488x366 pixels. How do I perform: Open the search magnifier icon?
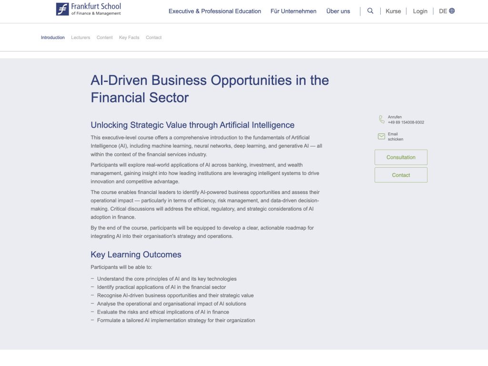pos(370,11)
